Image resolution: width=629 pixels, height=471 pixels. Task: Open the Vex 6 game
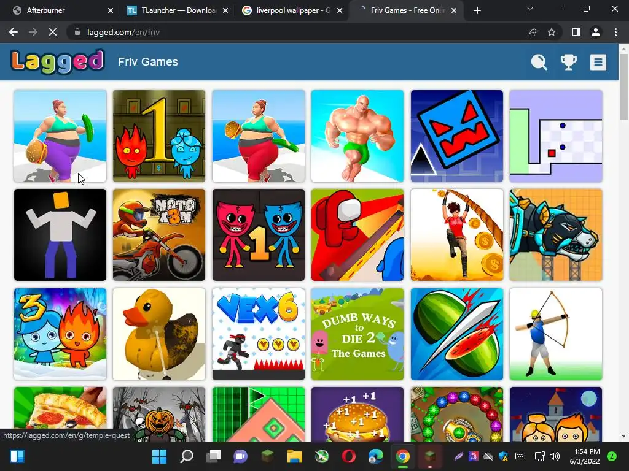259,334
